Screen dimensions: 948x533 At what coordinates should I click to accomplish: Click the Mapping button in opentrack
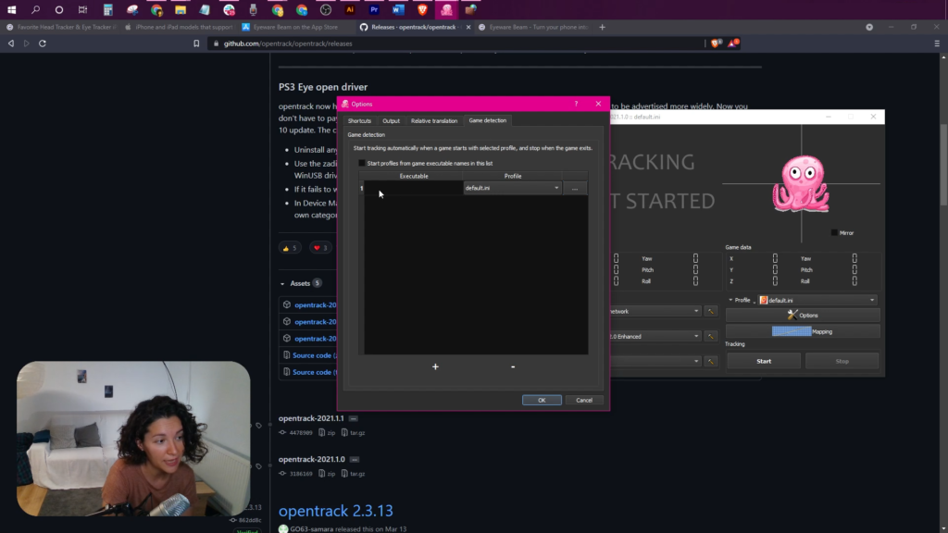coord(803,331)
